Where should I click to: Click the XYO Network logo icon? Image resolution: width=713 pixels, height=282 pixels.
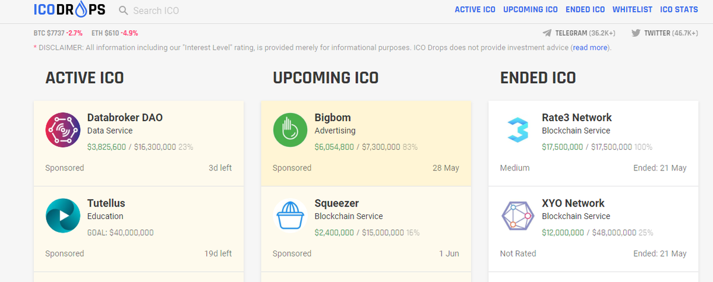(518, 216)
